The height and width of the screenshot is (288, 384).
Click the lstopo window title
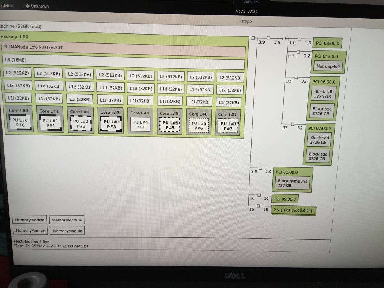tap(246, 21)
